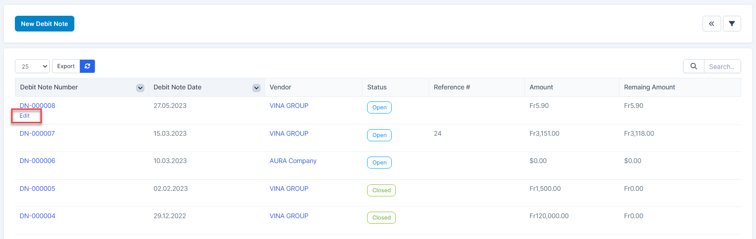Open the 25 rows-per-page dropdown
Viewport: 756px width, 239px height.
pos(32,66)
